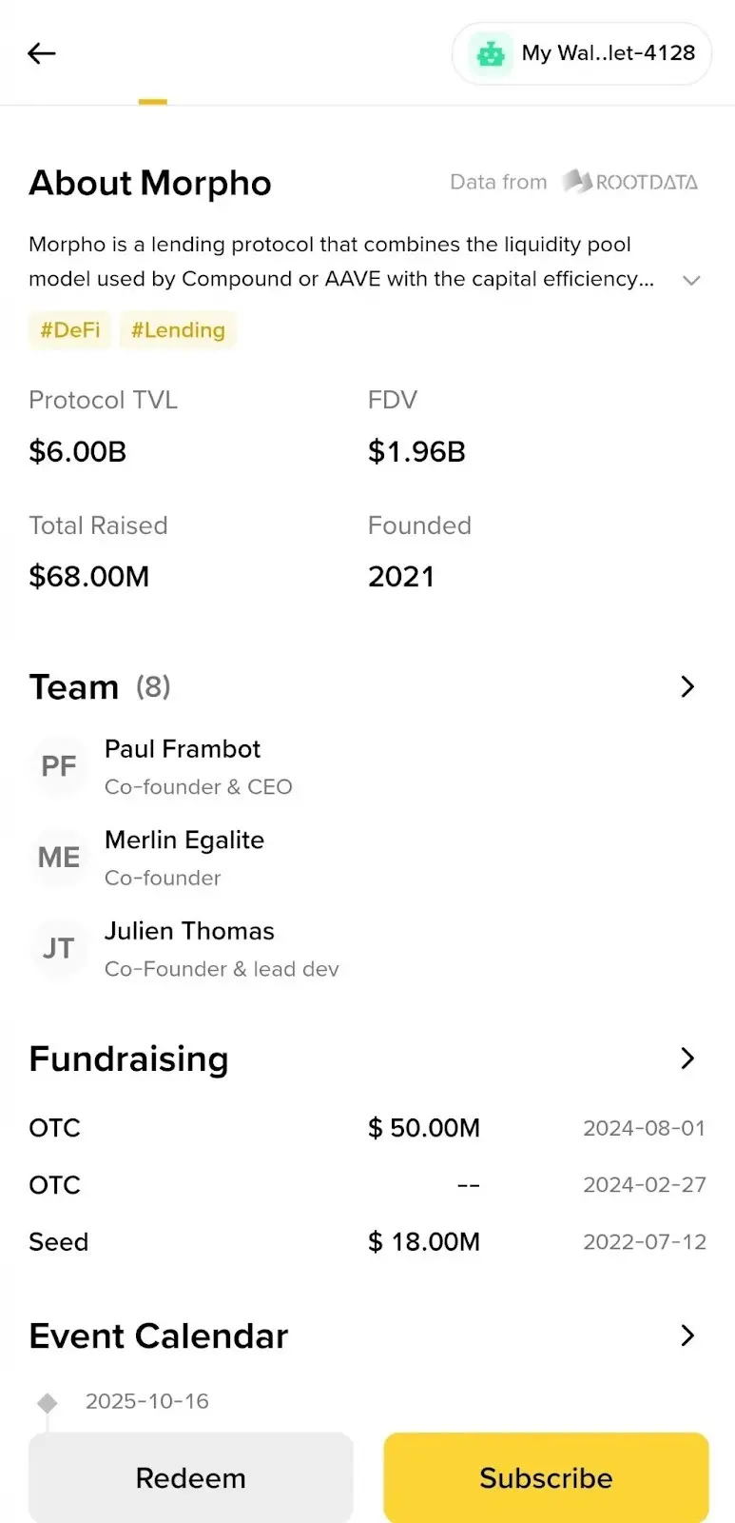
Task: Open the full Team list chevron
Action: click(x=687, y=686)
